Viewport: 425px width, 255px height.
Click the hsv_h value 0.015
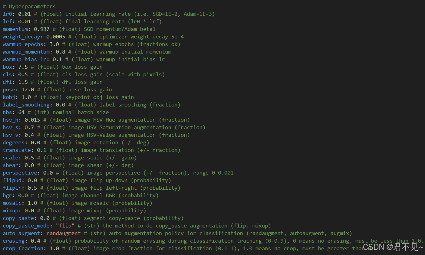tap(32, 120)
